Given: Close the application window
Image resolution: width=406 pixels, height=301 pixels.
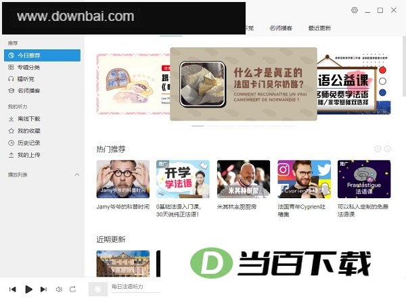Looking at the screenshot, I should coord(394,10).
